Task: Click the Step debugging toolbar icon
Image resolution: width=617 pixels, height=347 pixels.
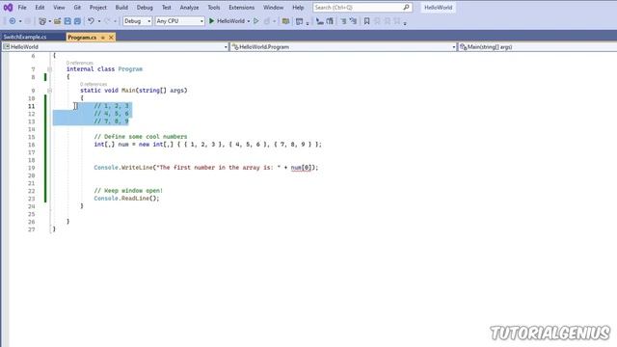Action: [x=320, y=21]
